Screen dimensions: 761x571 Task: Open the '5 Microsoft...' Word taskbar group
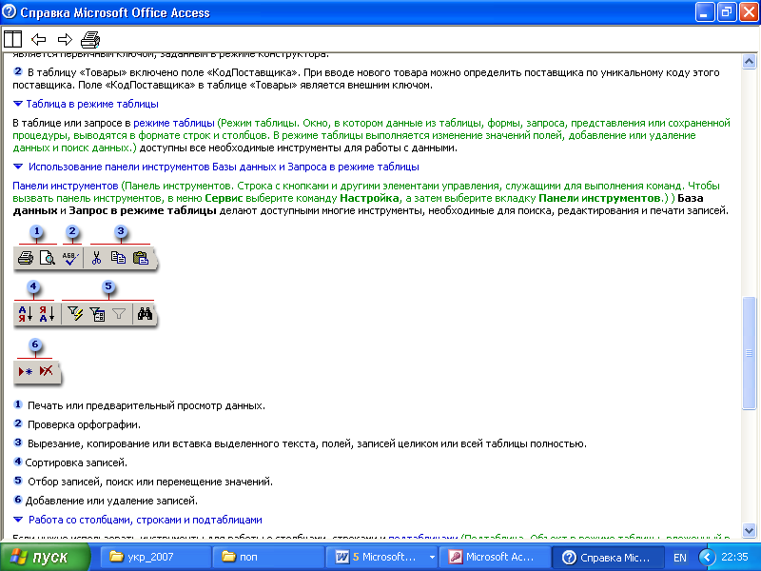point(381,557)
